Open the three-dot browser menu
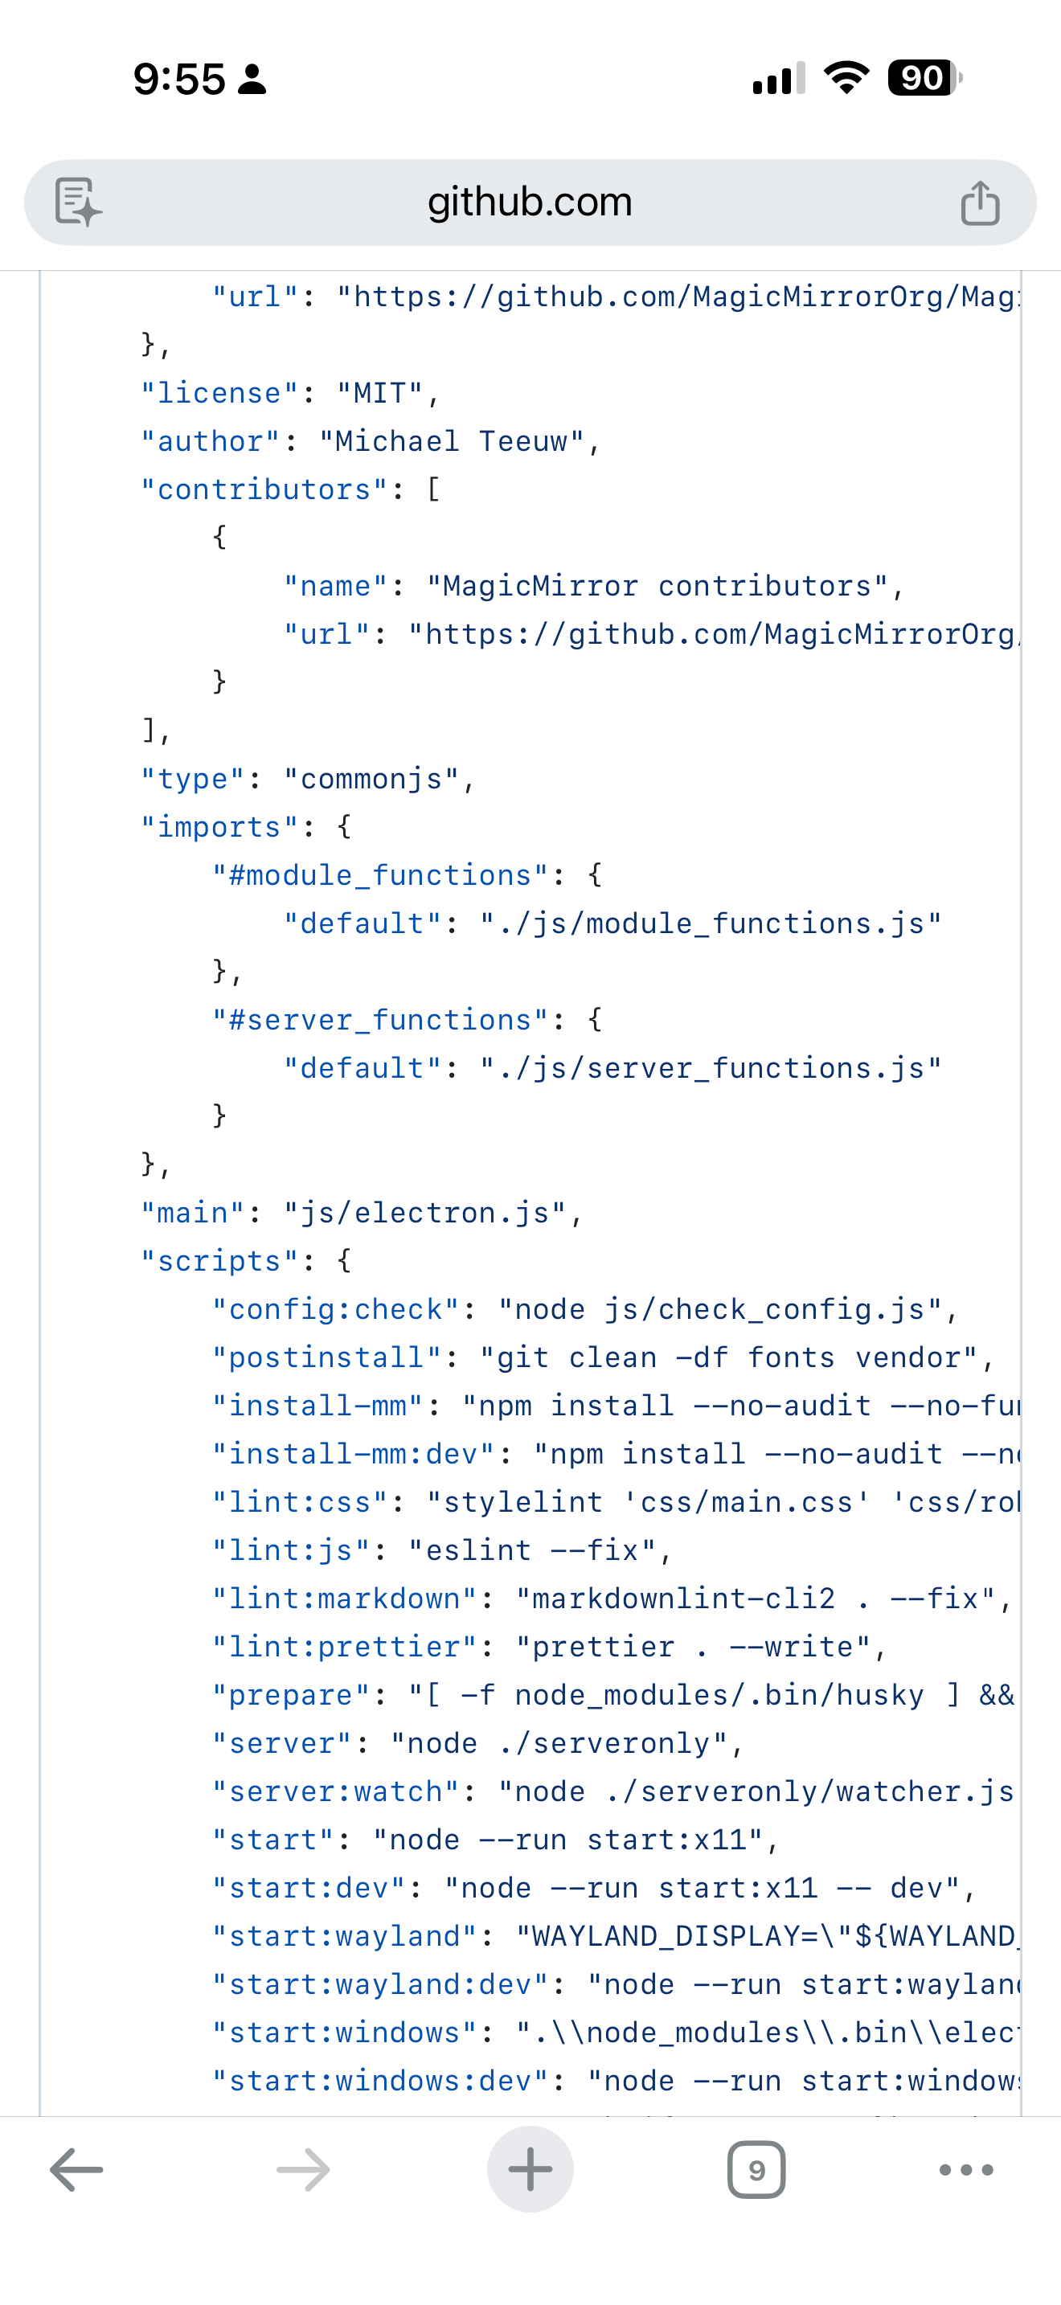Image resolution: width=1061 pixels, height=2305 pixels. pyautogui.click(x=965, y=2169)
